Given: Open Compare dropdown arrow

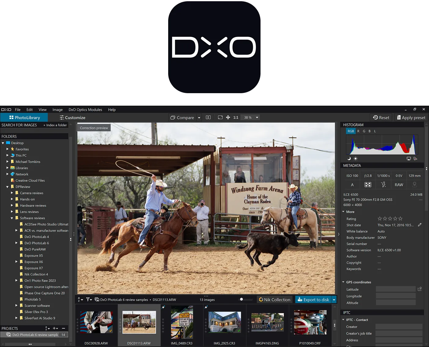Looking at the screenshot, I should [199, 118].
